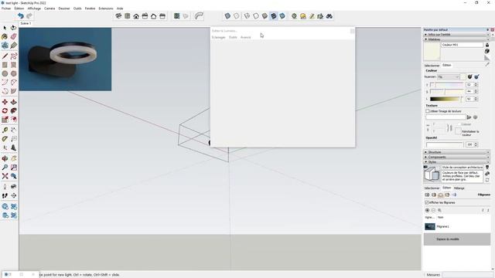Adjust the L luminance slider
The image size is (495, 278).
click(x=447, y=99)
